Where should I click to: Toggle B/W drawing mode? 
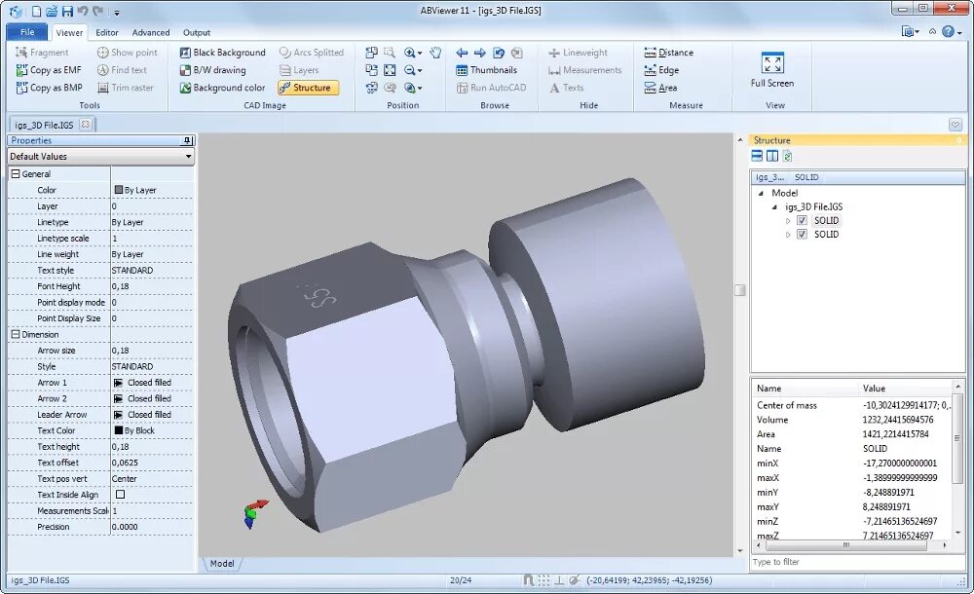[212, 70]
